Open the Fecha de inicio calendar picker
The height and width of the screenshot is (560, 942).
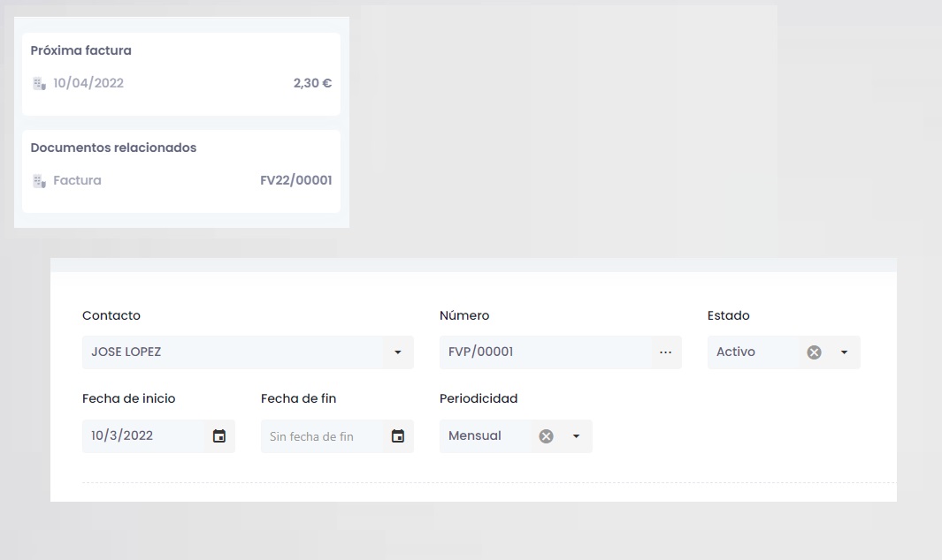point(219,436)
